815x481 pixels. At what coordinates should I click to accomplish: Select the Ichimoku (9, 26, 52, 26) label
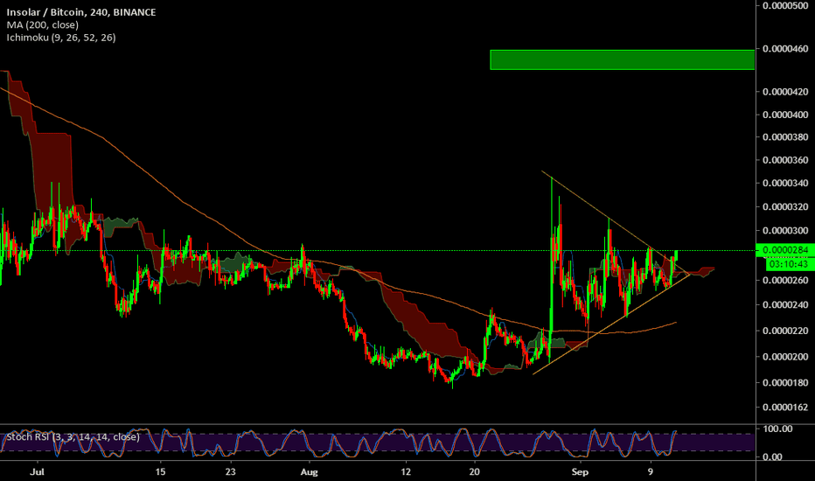click(x=61, y=38)
